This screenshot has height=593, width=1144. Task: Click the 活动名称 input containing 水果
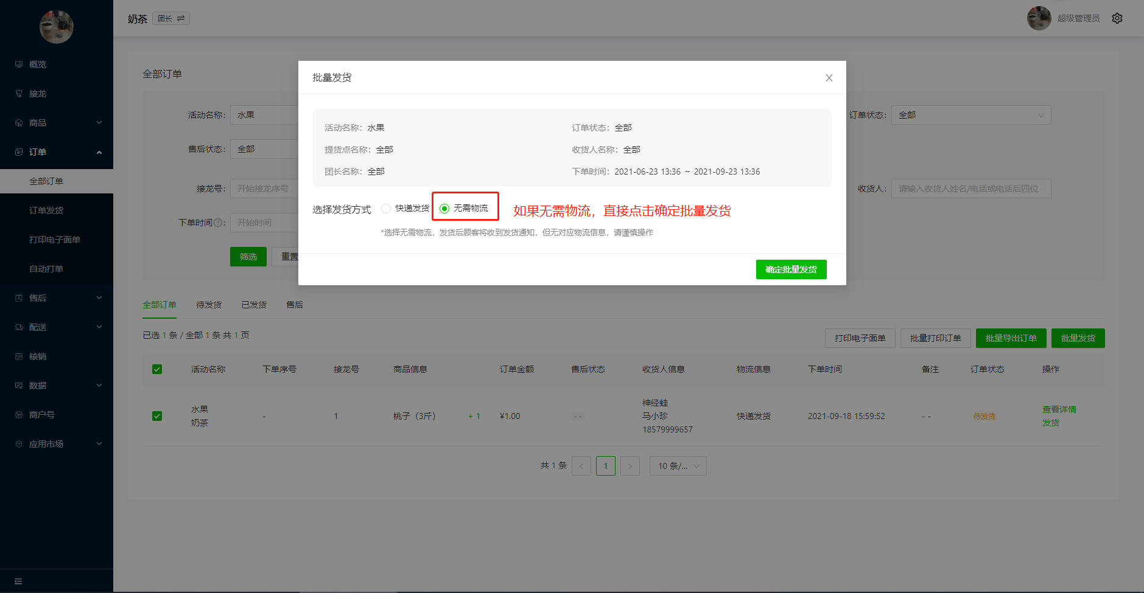click(264, 115)
